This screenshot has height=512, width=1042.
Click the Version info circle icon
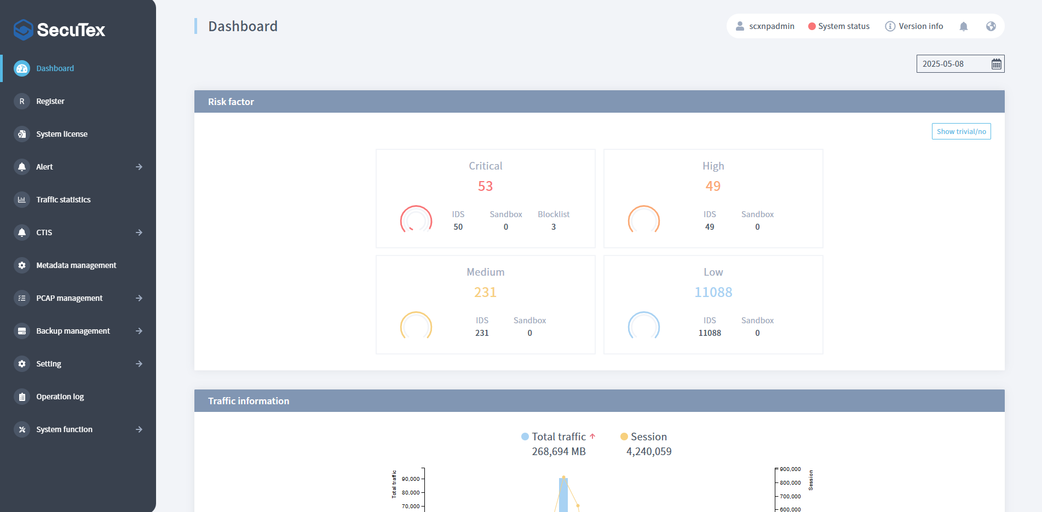pyautogui.click(x=890, y=26)
